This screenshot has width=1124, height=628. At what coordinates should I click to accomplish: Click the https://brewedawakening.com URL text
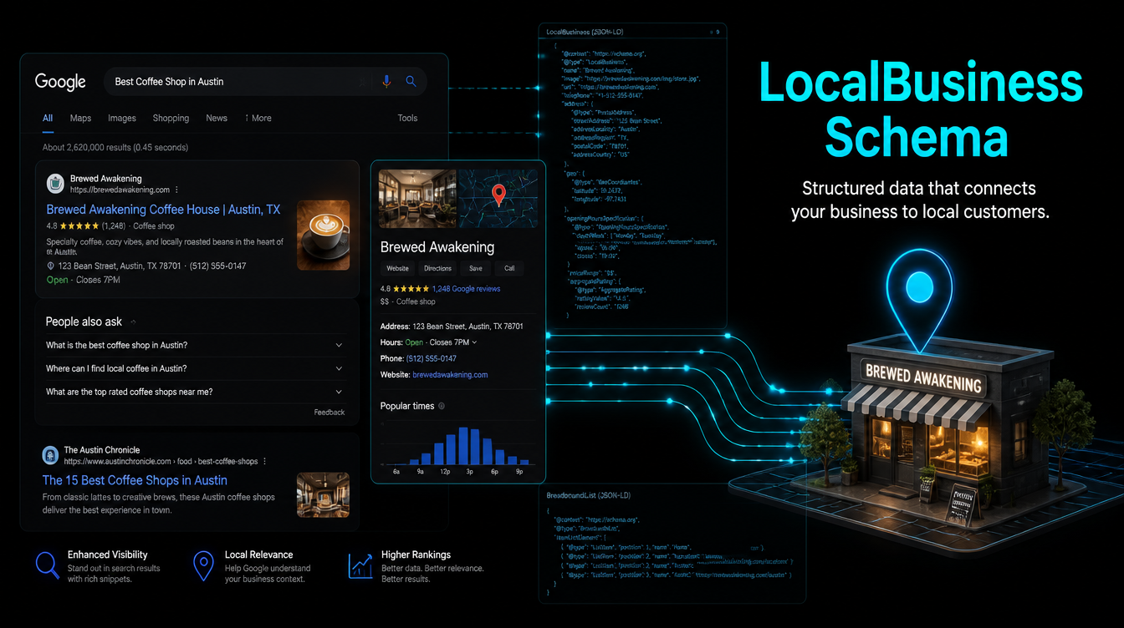tap(120, 190)
